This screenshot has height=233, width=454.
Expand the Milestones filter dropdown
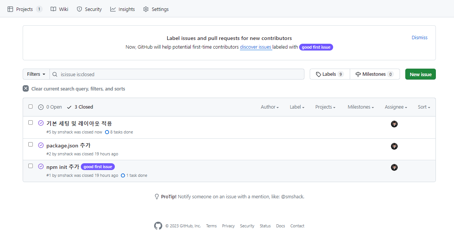(x=361, y=107)
